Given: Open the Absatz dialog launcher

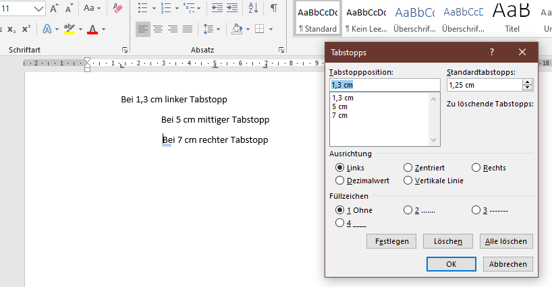Looking at the screenshot, I should pos(281,50).
